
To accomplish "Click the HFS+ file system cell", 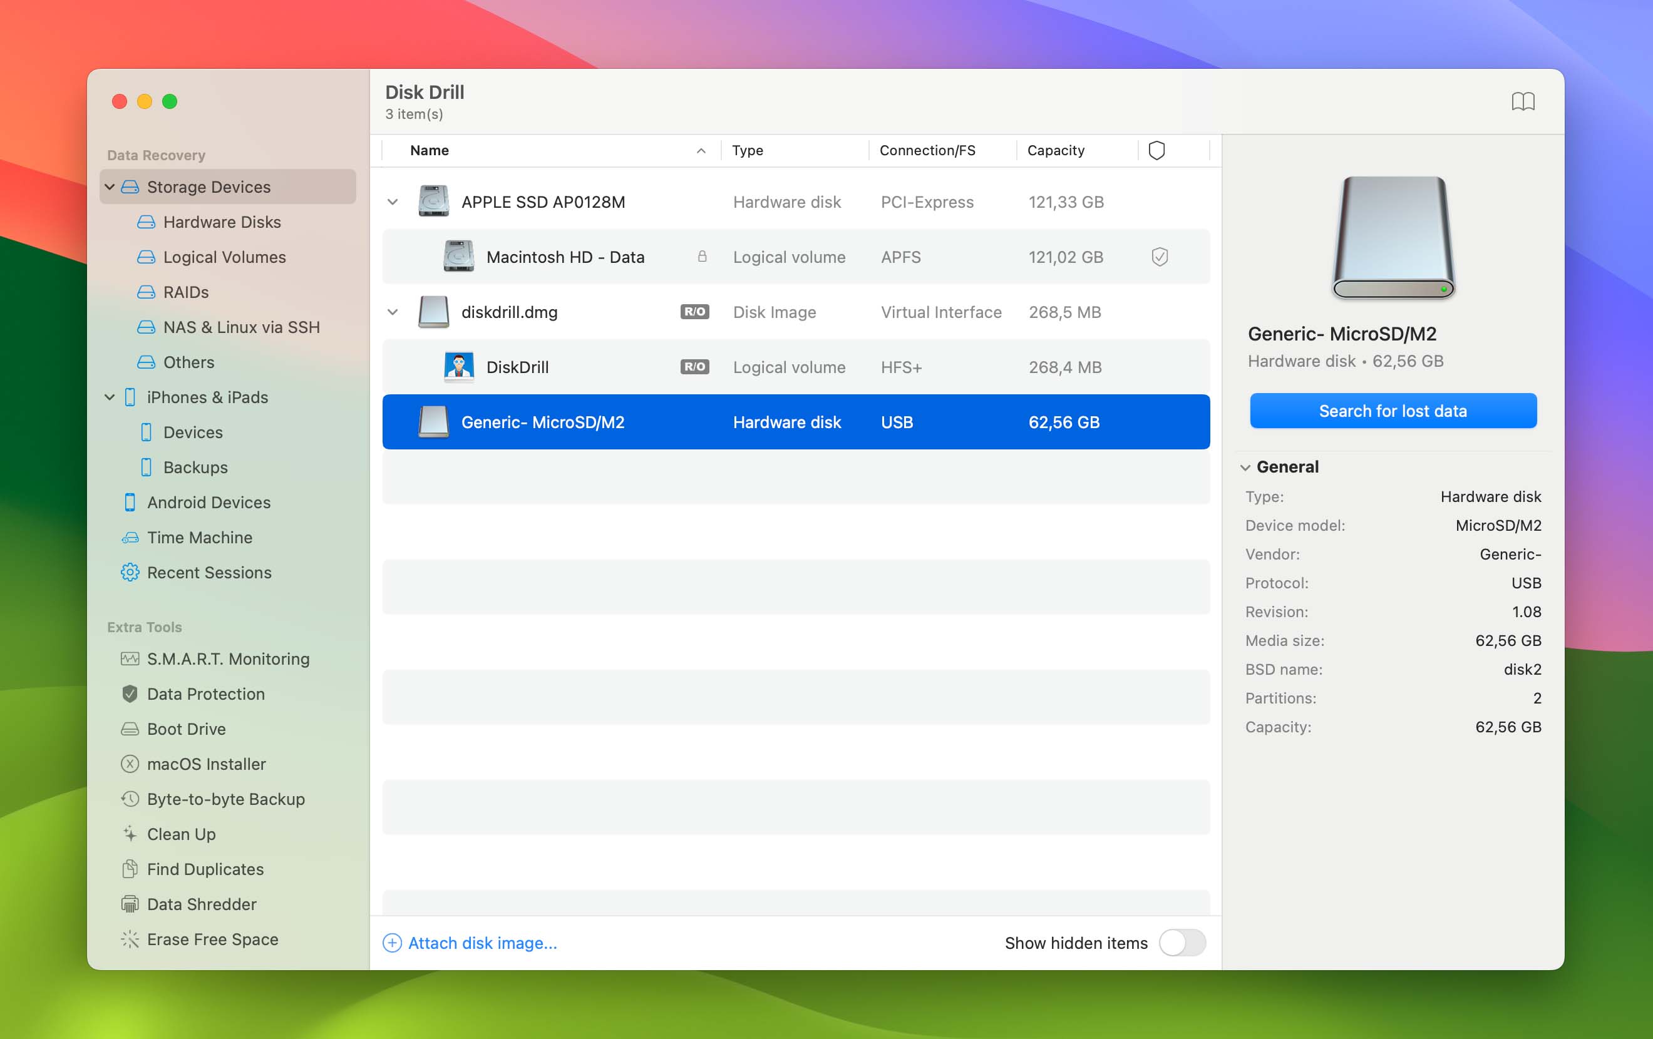I will coord(902,366).
